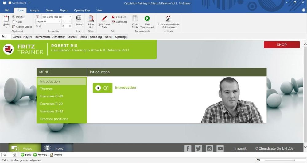Switch to the Players ribbon tab
This screenshot has width=307, height=163.
[64, 10]
